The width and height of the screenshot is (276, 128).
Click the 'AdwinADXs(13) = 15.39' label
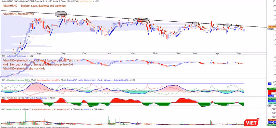click(124, 80)
